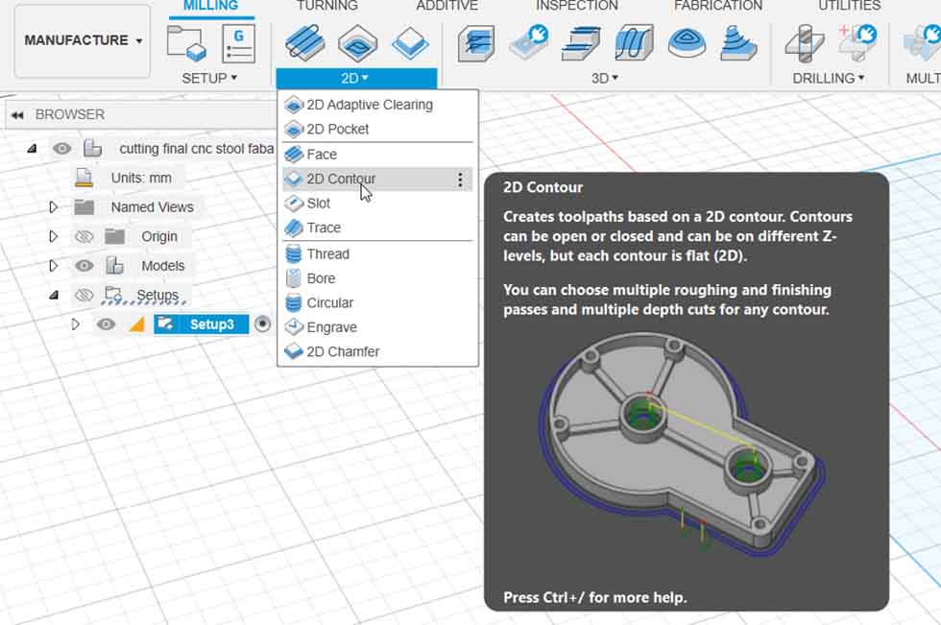The height and width of the screenshot is (625, 941).
Task: Open the 3D dropdown menu
Action: click(604, 78)
